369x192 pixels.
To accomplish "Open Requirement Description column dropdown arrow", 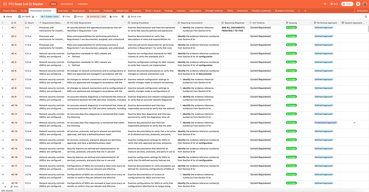I will 64,23.
